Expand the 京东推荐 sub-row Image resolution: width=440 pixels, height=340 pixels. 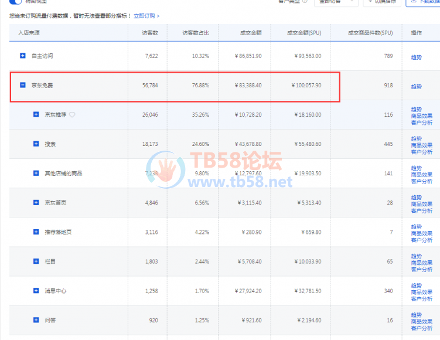36,114
